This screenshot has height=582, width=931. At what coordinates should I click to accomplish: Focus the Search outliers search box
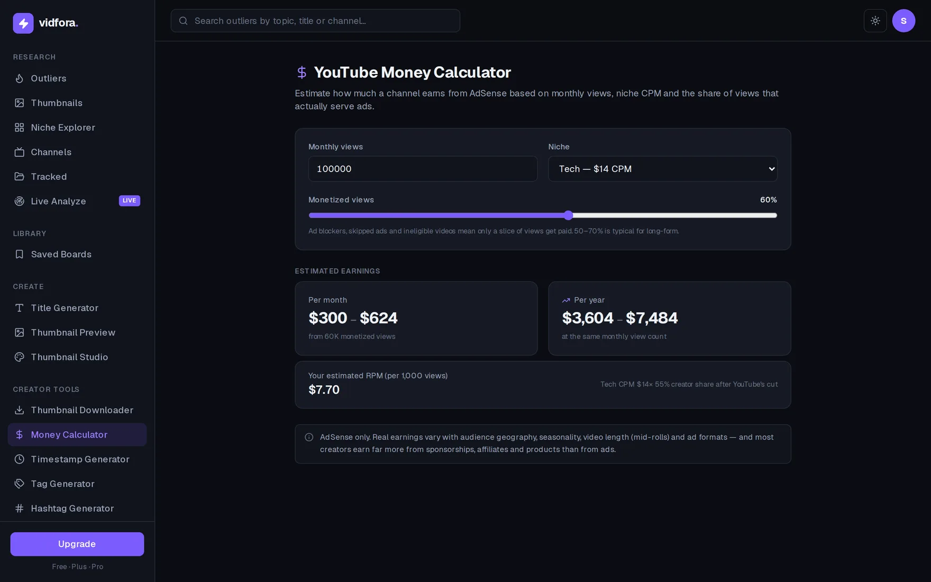(x=315, y=21)
